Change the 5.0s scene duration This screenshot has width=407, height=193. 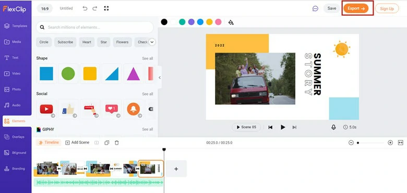(x=350, y=127)
